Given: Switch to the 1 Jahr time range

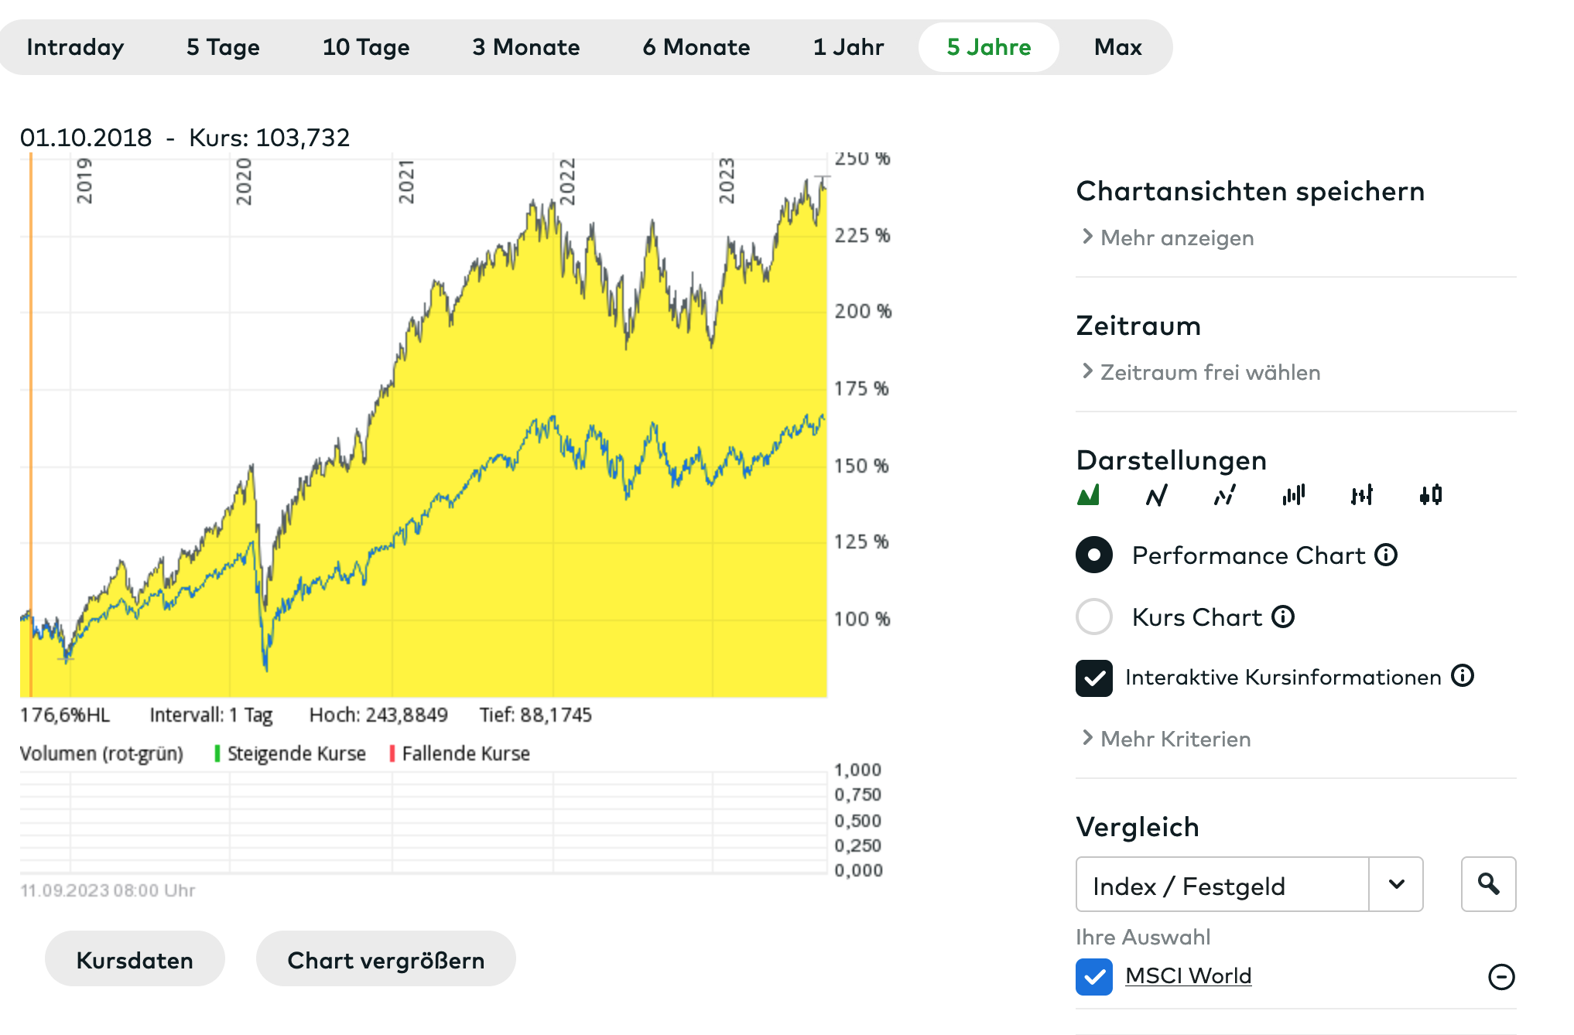Looking at the screenshot, I should (848, 47).
